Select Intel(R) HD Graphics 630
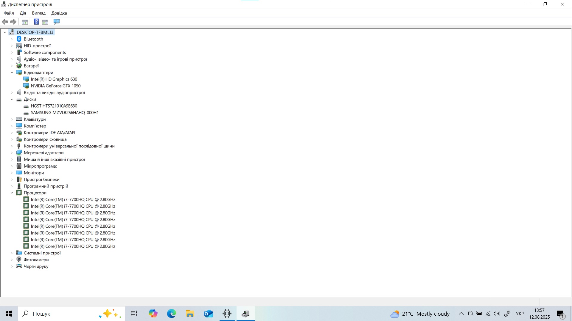Viewport: 572px width, 321px height. pos(54,79)
